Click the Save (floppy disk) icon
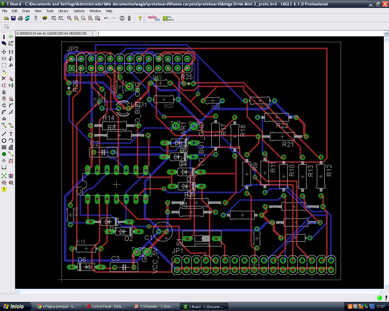The height and width of the screenshot is (311, 389). 13,18
